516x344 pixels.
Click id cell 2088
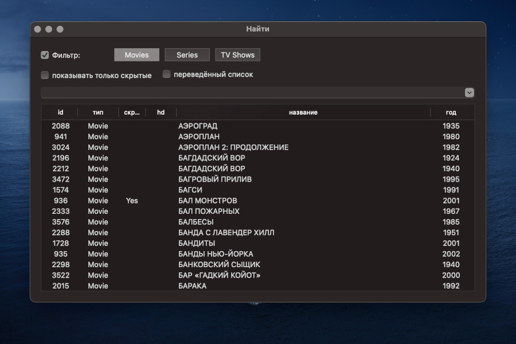tap(61, 126)
